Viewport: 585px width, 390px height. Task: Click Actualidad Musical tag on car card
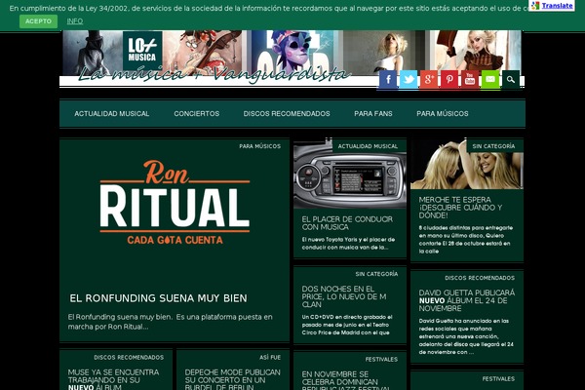368,146
